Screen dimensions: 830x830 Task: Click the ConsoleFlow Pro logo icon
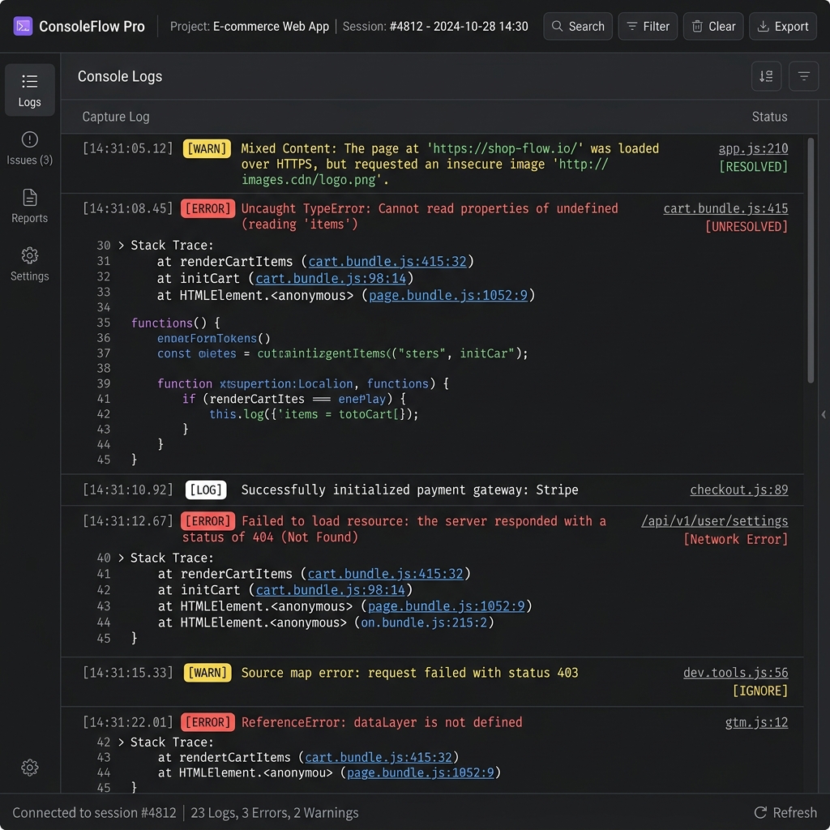click(x=23, y=26)
